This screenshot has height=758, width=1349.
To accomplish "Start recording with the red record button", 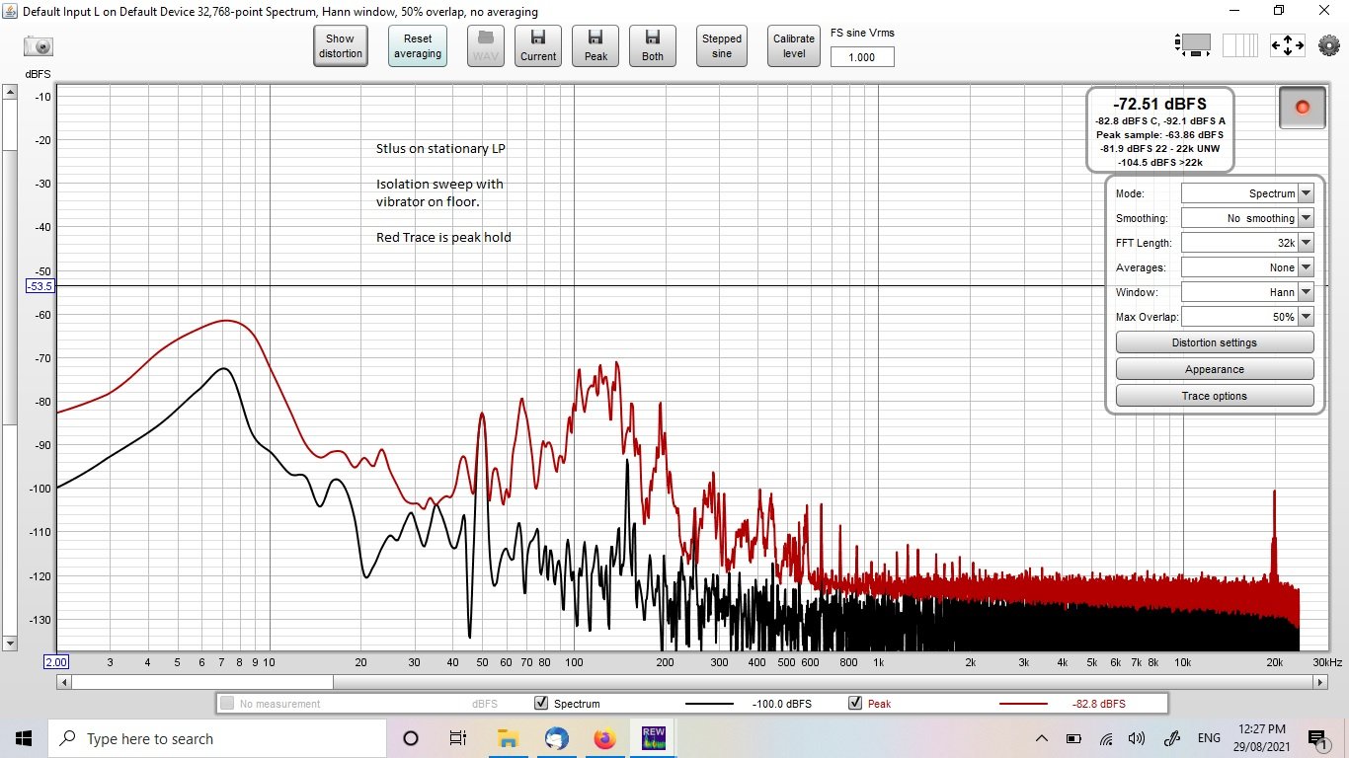I will (1302, 107).
